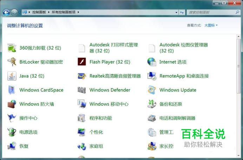Image resolution: width=243 pixels, height=160 pixels.
Task: Open BitLocker 驱动器加密 link text
Action: click(41, 62)
